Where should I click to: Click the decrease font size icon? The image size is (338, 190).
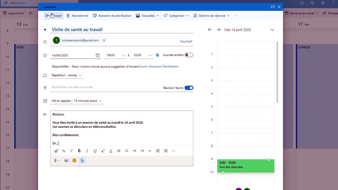tap(64, 151)
